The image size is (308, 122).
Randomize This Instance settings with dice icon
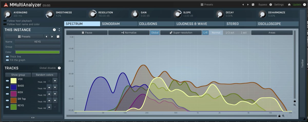coord(58,36)
